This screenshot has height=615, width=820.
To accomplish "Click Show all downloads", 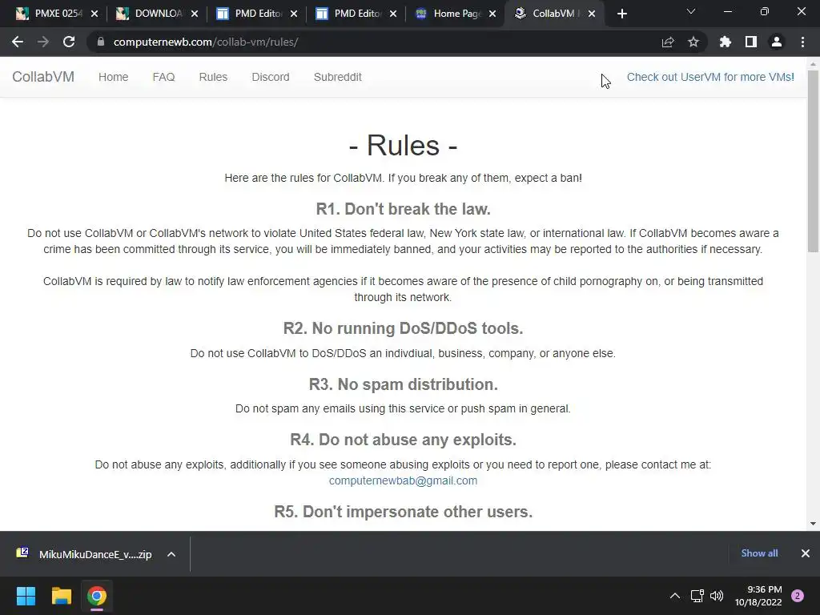I will click(x=759, y=553).
